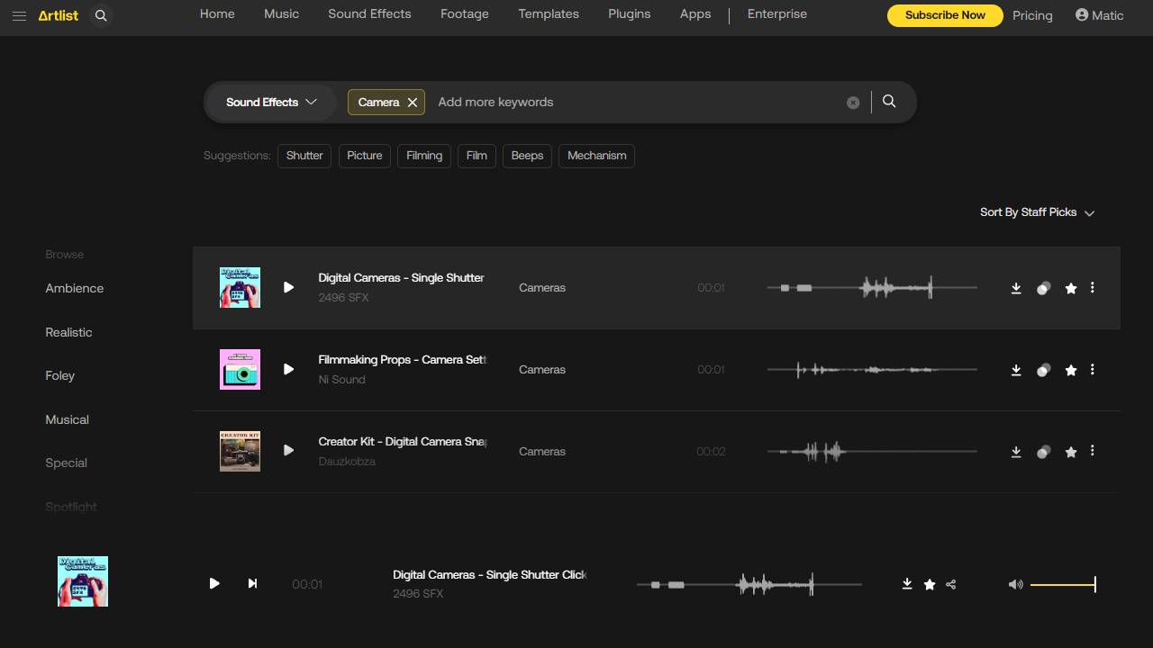
Task: Adjust the player volume slider
Action: point(1063,584)
